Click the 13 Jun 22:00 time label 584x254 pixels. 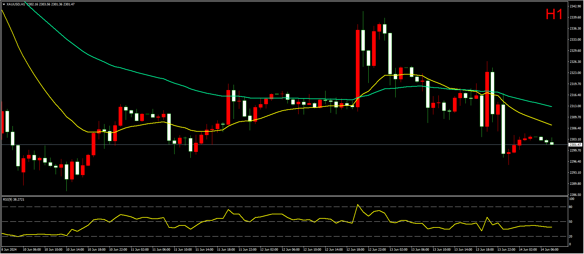[x=506, y=250]
